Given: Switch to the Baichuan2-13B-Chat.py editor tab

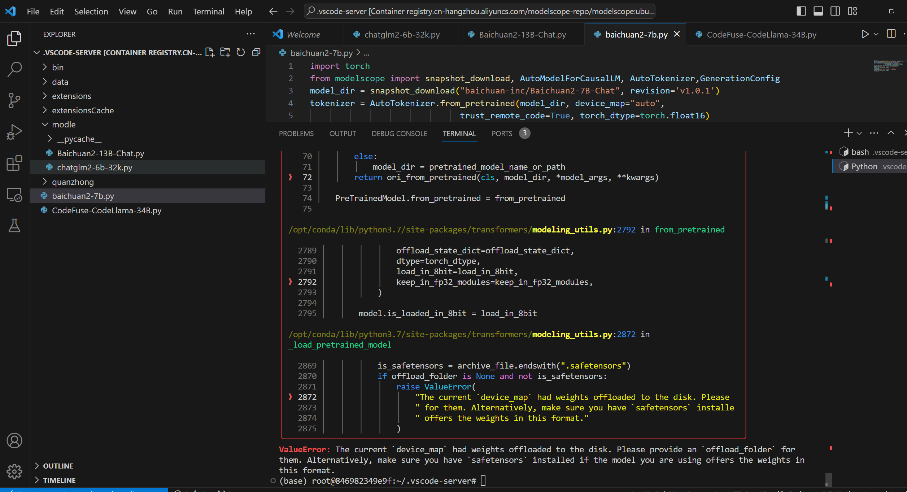Looking at the screenshot, I should 522,34.
